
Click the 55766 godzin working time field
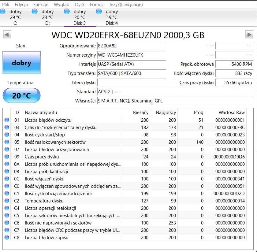[x=234, y=83]
